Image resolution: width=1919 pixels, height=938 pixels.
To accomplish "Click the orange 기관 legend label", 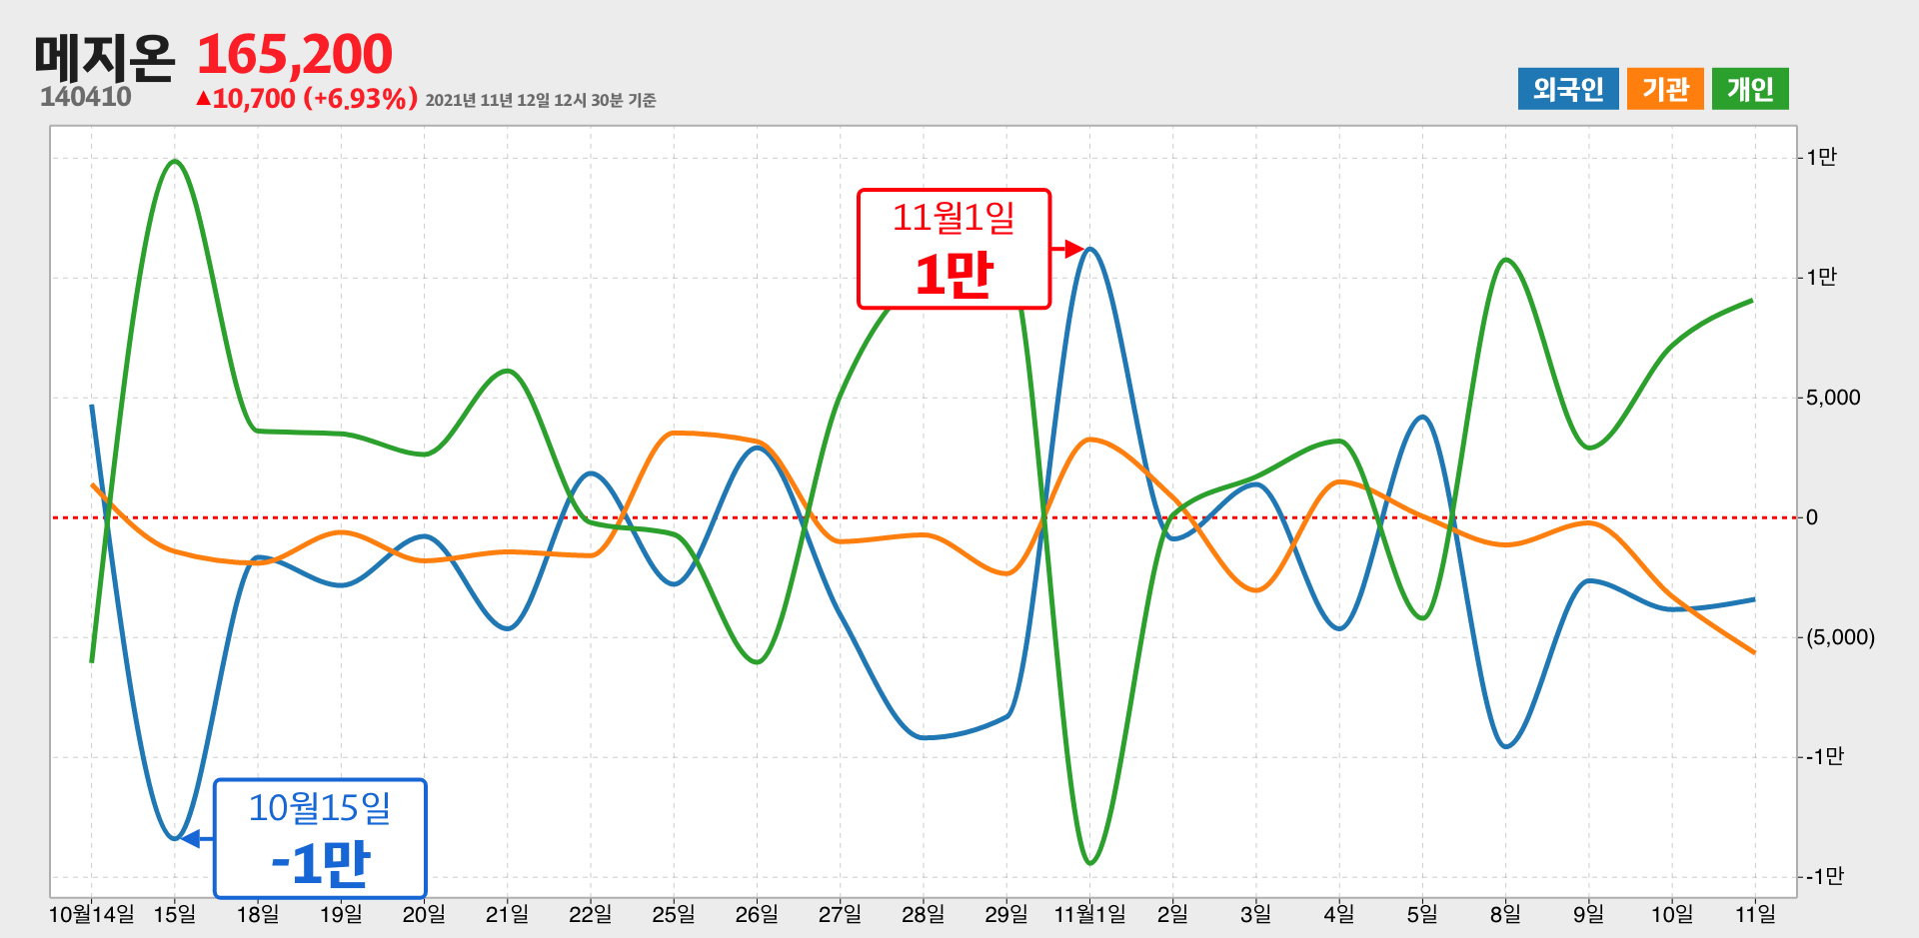I will [1665, 89].
